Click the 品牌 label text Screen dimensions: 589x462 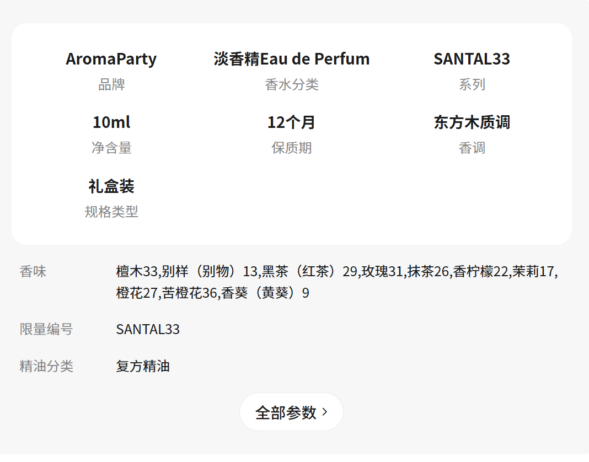[111, 84]
